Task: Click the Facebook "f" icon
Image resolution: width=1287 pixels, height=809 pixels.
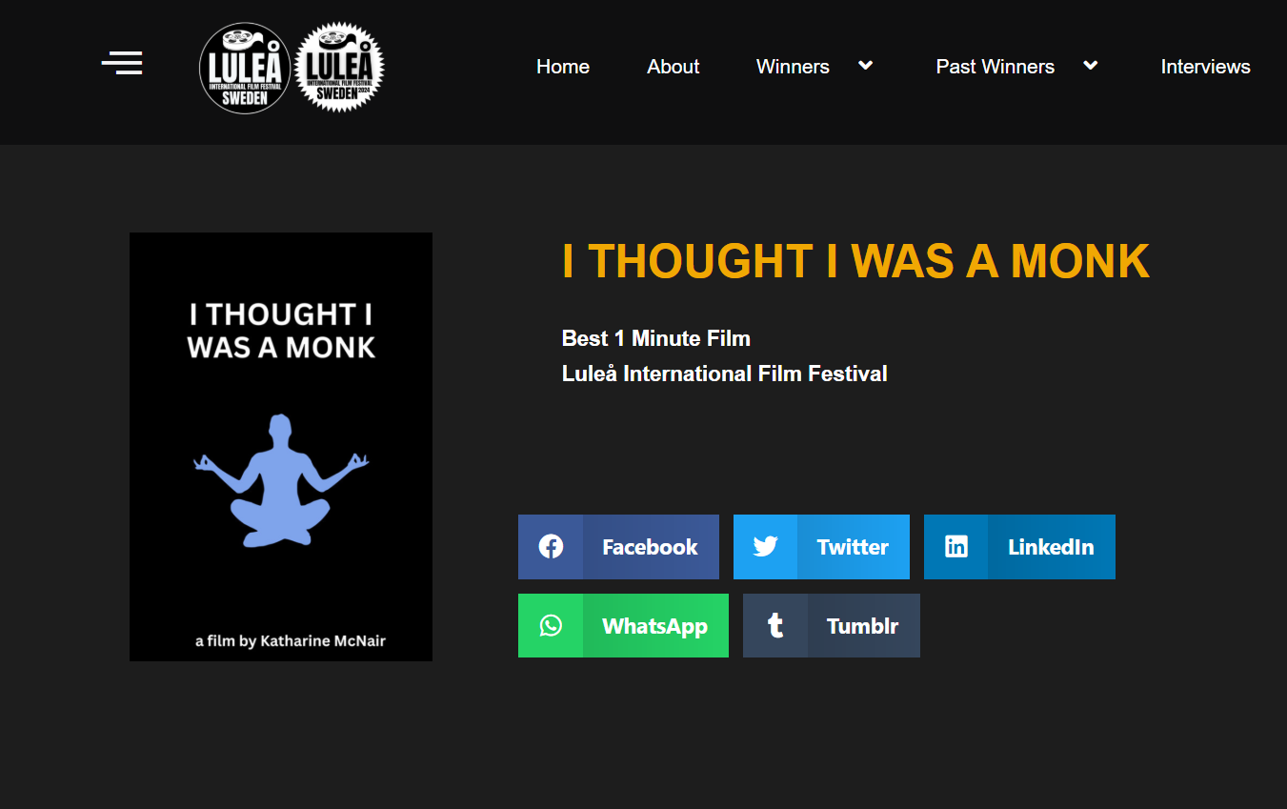Action: [551, 546]
